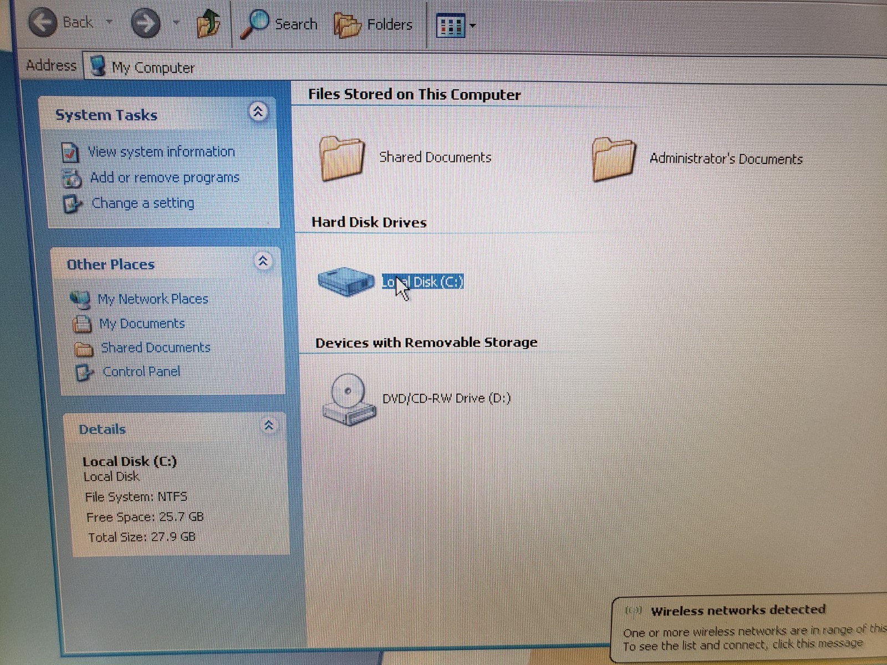Click the Views icon button
Viewport: 887px width, 665px height.
coord(450,25)
